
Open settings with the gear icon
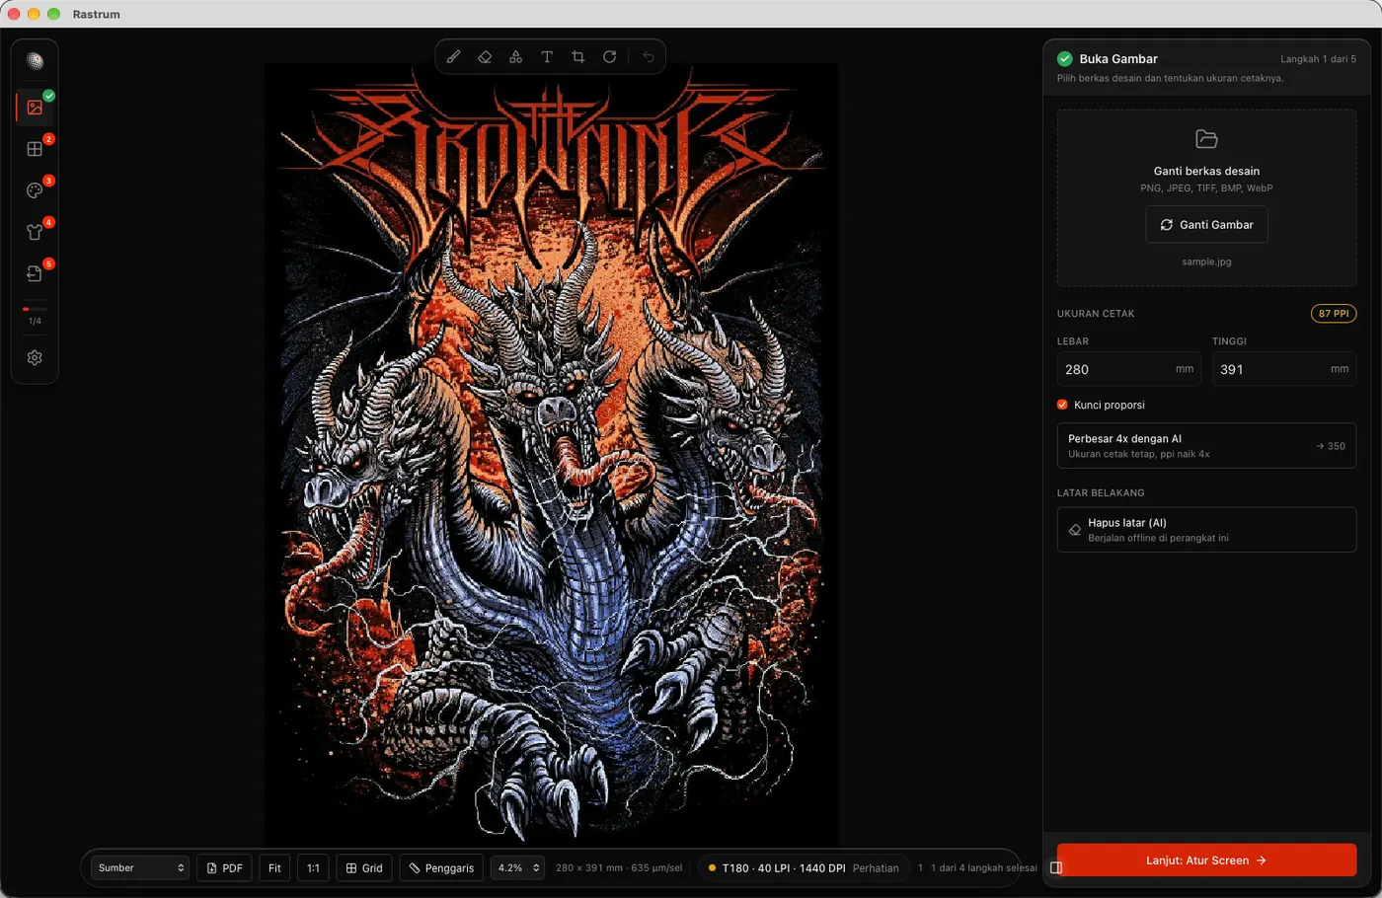click(35, 358)
